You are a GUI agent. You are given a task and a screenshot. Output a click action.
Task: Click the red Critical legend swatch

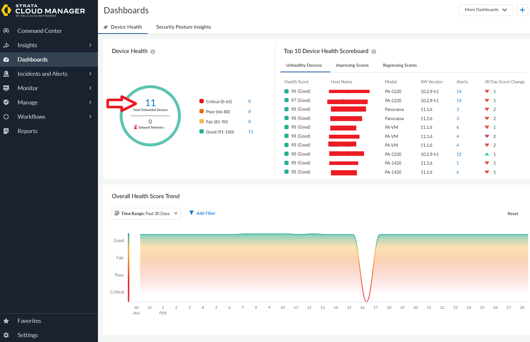[x=201, y=101]
